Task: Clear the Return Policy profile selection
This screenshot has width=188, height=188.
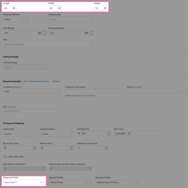Action: (x=87, y=182)
